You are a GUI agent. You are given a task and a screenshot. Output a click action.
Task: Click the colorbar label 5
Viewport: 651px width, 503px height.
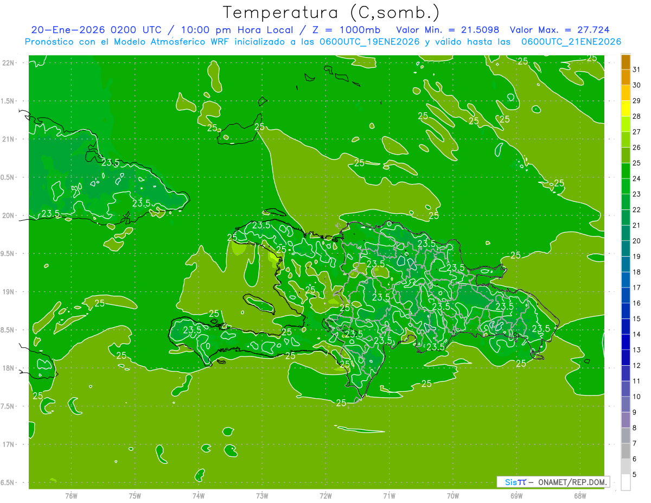tap(635, 475)
